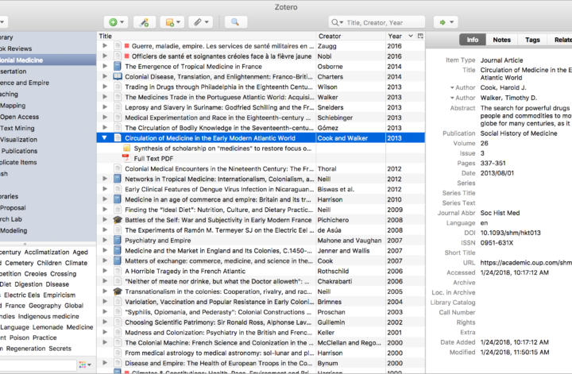Edit the Date value 2013/08/01
572x374 pixels.
(497, 173)
